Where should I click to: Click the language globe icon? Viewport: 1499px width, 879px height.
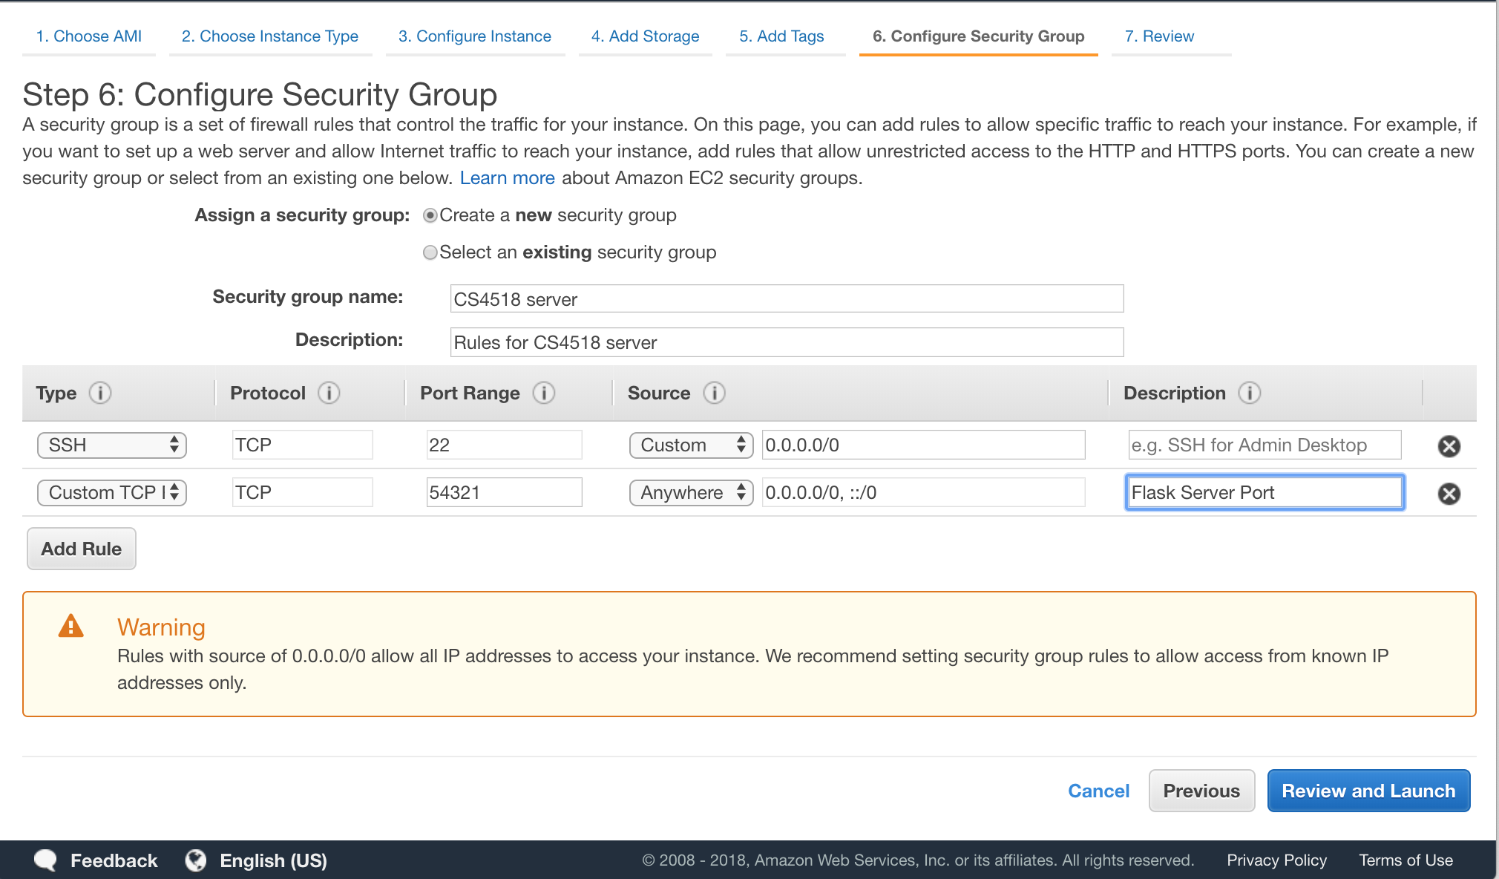pos(196,860)
